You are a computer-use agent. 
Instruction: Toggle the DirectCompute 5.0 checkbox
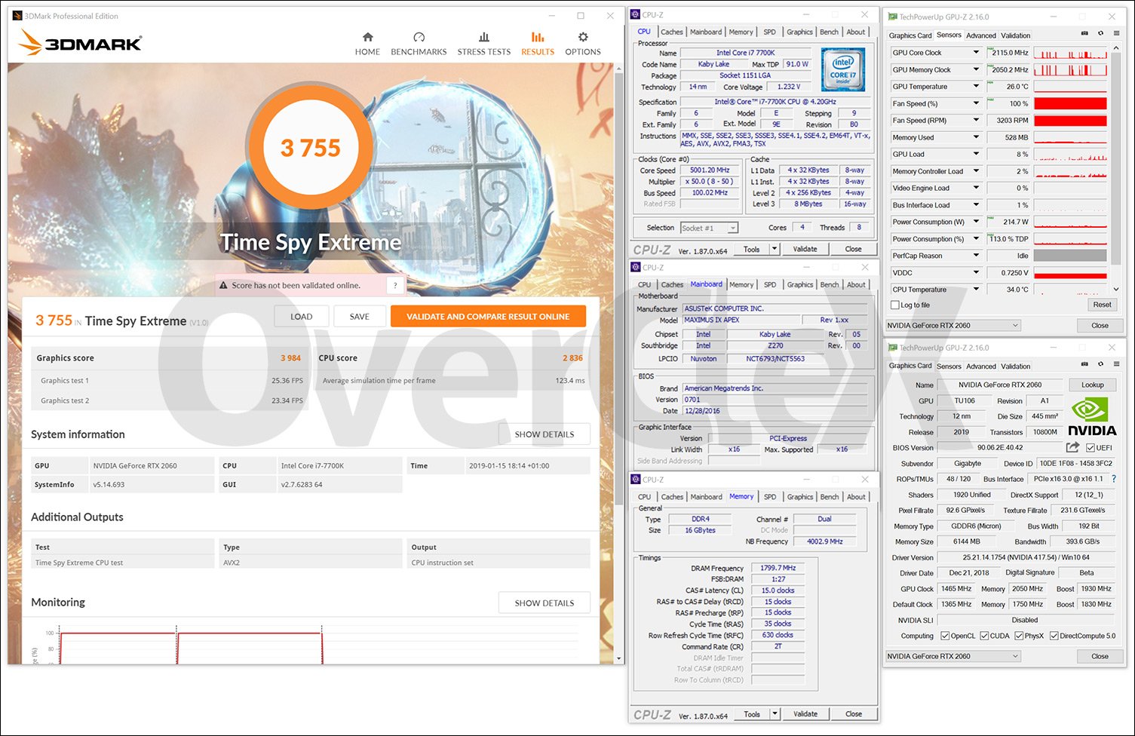point(1054,636)
